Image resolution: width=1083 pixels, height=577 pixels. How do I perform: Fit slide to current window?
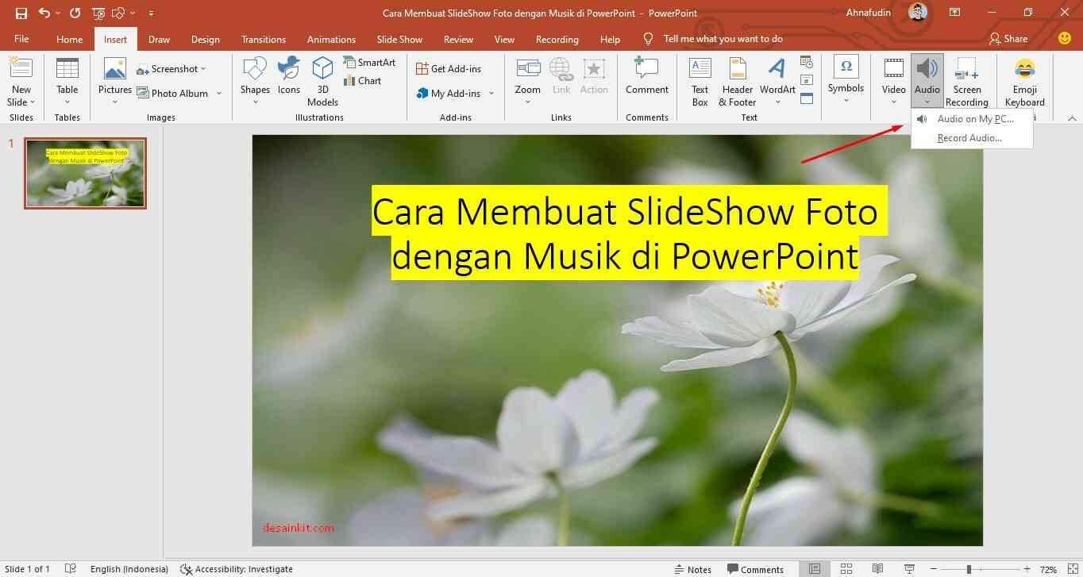[1071, 569]
